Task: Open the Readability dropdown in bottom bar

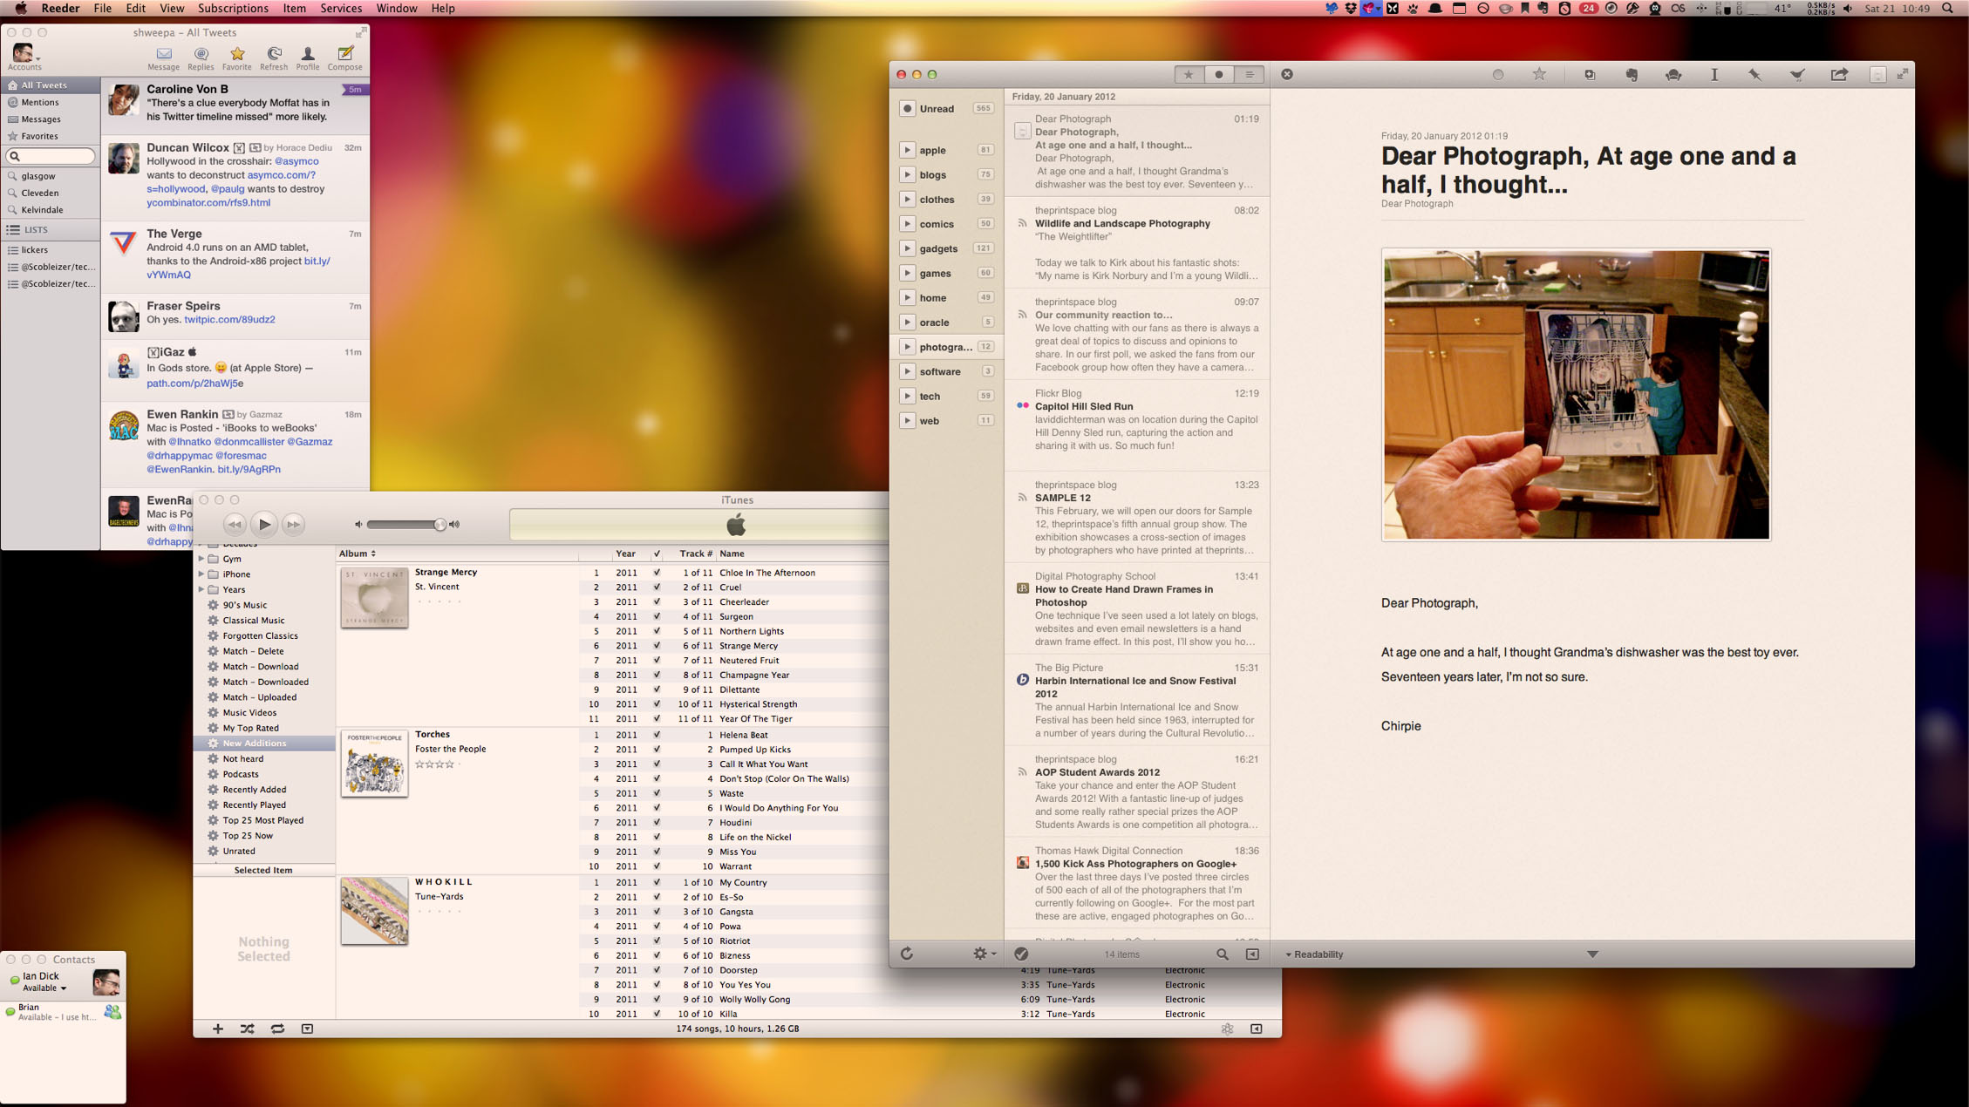Action: (x=1313, y=954)
